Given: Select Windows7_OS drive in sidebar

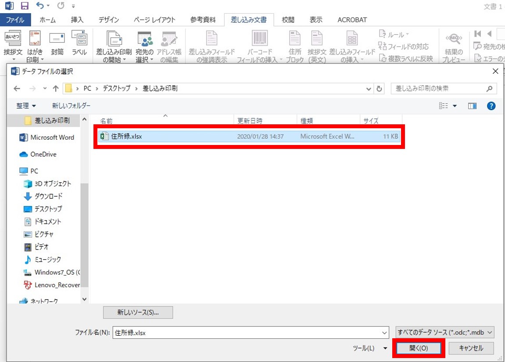Looking at the screenshot, I should click(51, 272).
